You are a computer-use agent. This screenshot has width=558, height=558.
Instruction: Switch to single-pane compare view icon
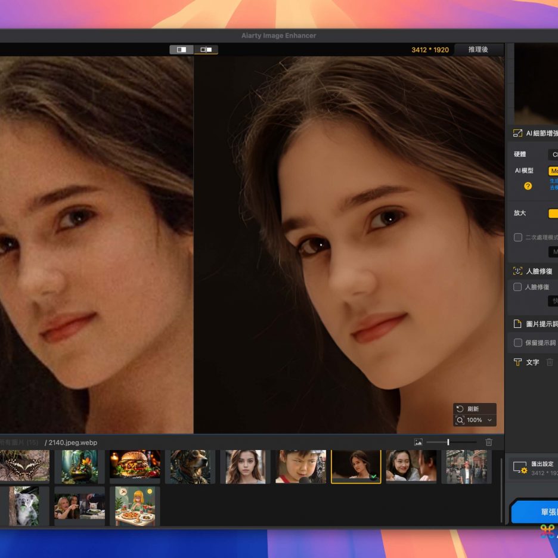[x=181, y=49]
